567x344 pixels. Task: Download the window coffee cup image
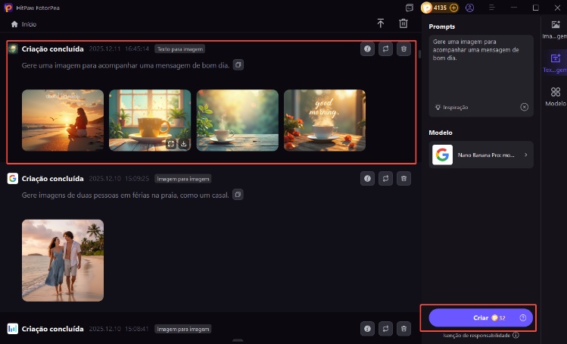[183, 143]
